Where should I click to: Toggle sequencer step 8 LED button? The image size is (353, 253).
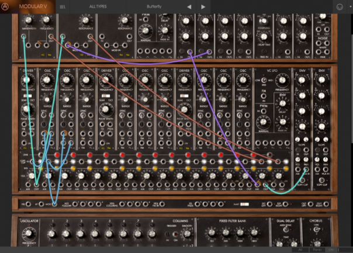point(152,225)
